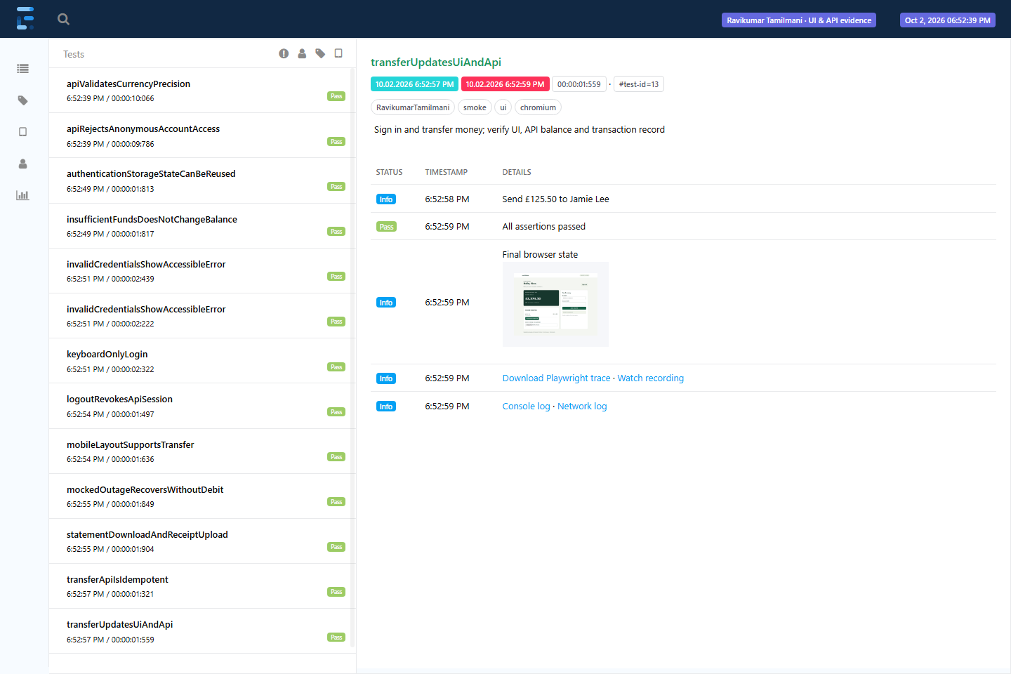The height and width of the screenshot is (674, 1011).
Task: Select the logoutRevokesApiSession test
Action: [202, 406]
